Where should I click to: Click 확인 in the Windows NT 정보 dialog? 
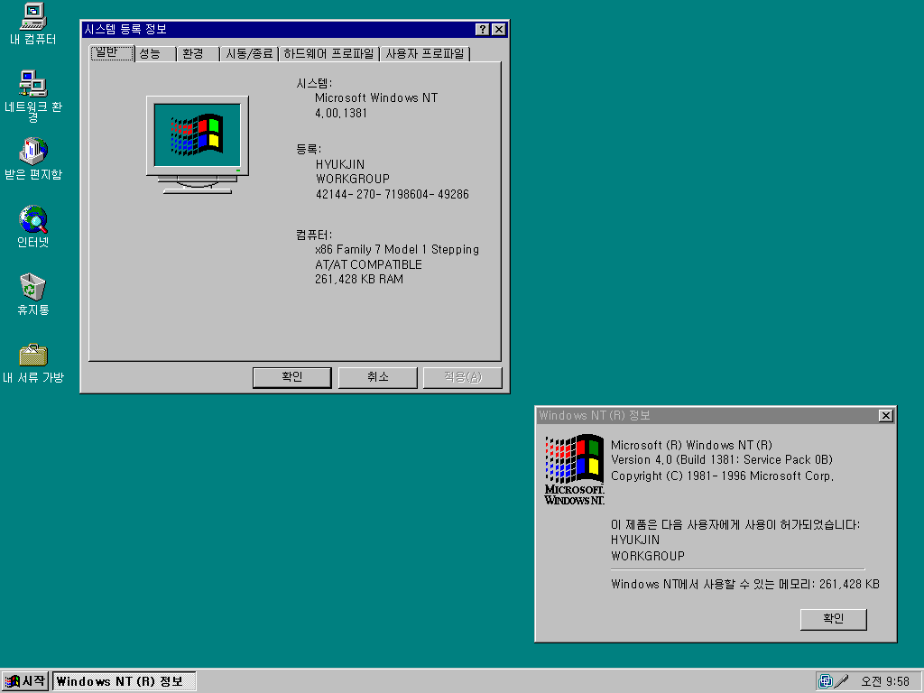(x=833, y=619)
